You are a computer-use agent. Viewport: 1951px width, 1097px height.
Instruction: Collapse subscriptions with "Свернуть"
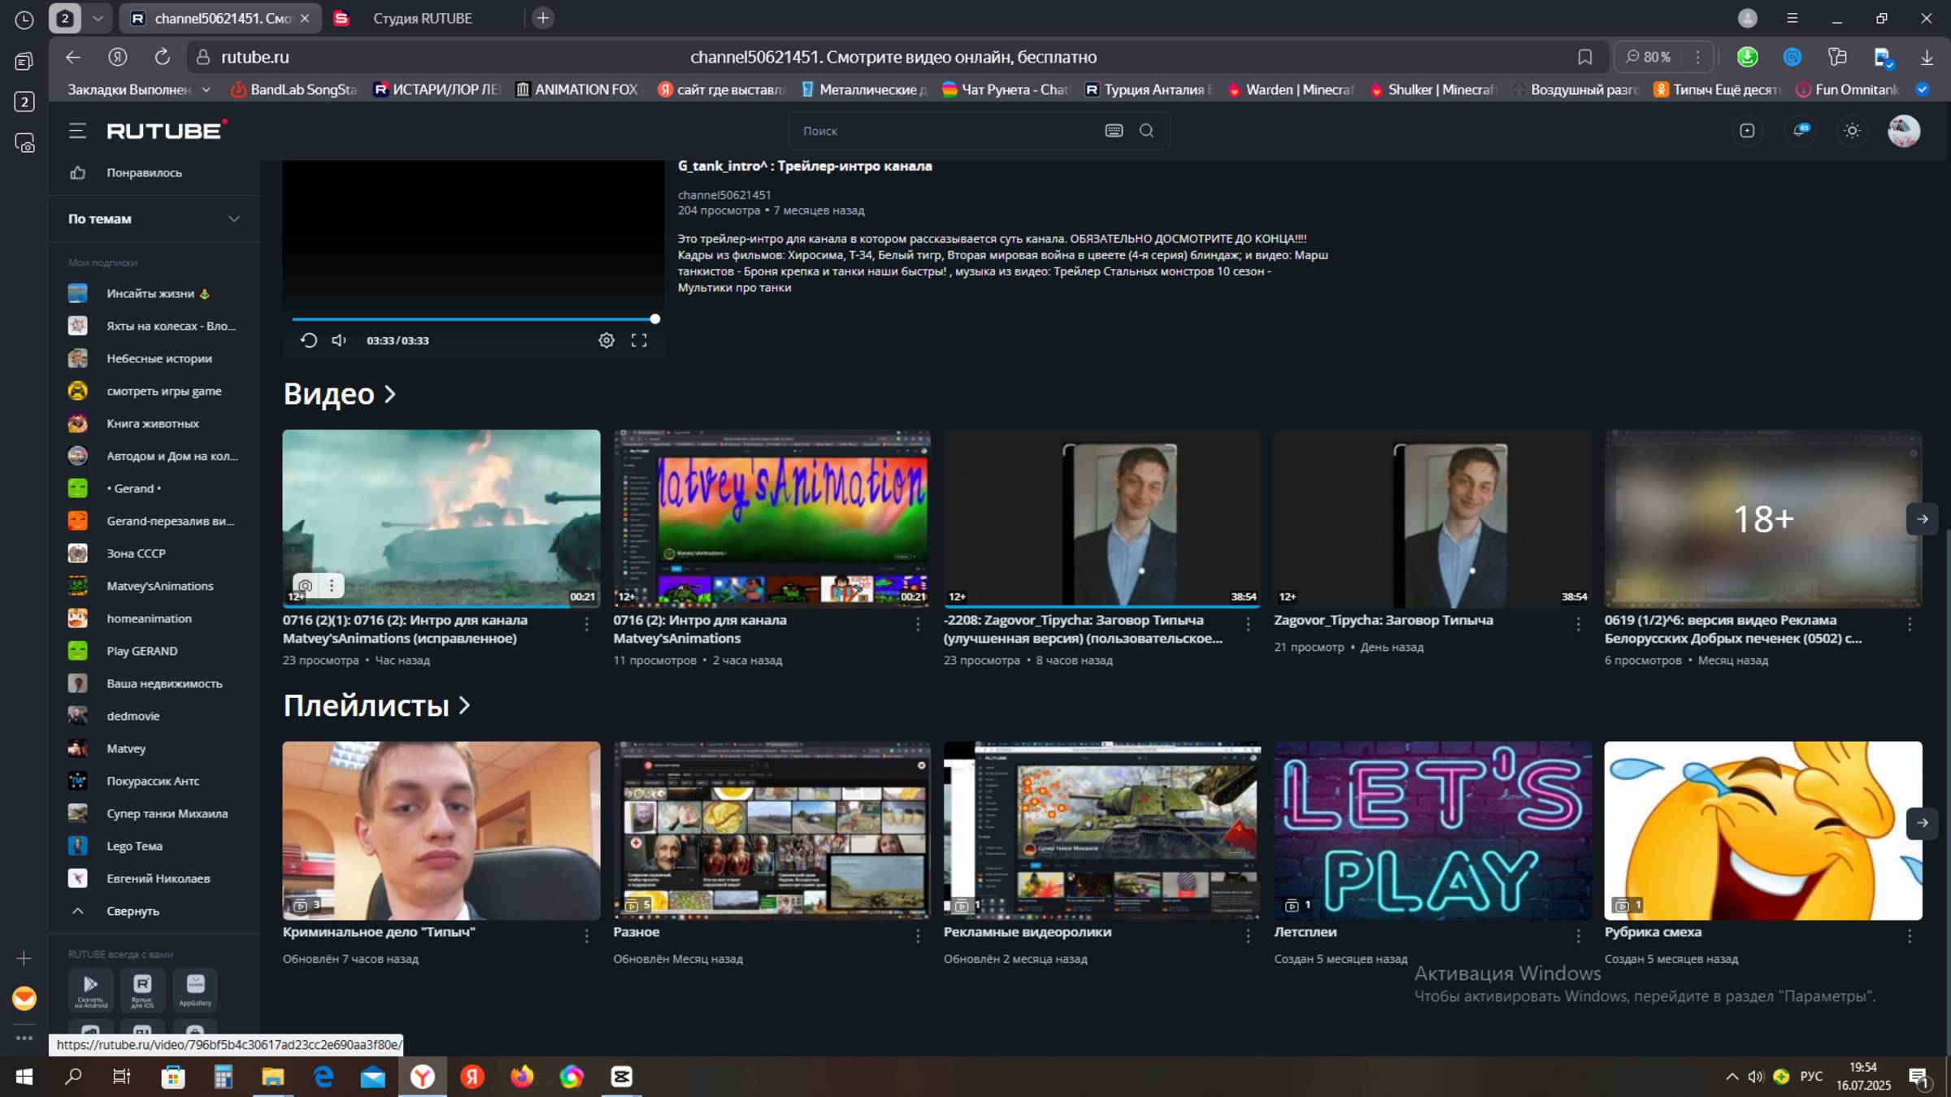[x=133, y=911]
